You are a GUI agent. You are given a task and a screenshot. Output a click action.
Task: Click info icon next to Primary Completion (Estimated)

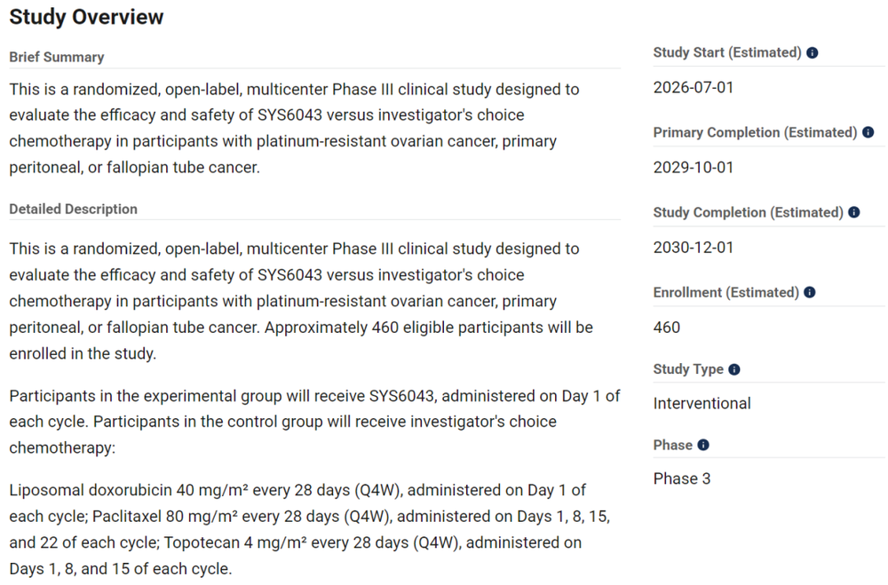pos(868,132)
